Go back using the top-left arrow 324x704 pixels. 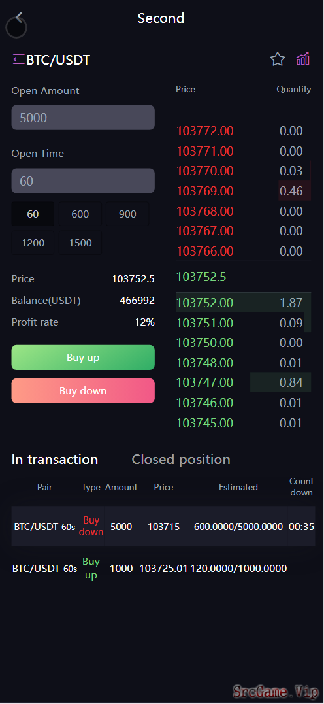[x=18, y=18]
